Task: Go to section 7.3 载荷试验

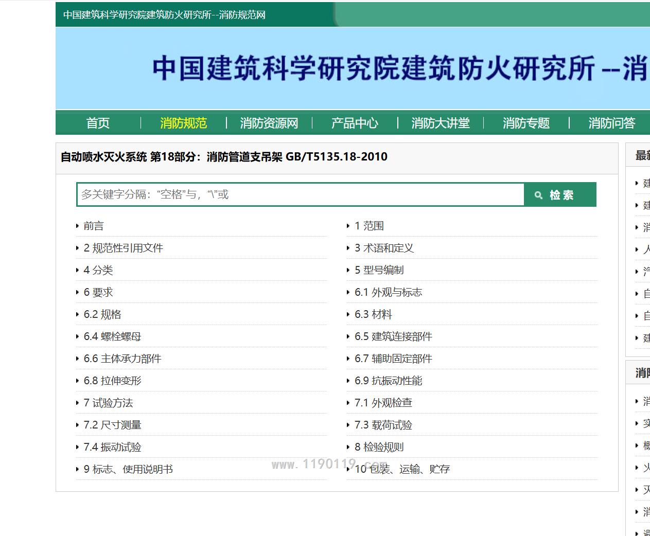Action: (383, 425)
